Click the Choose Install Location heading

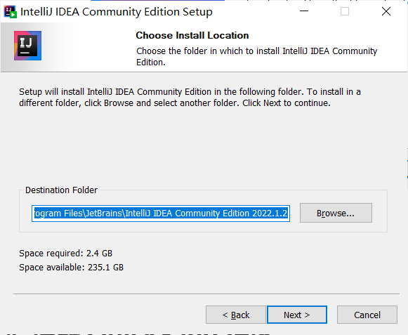192,35
